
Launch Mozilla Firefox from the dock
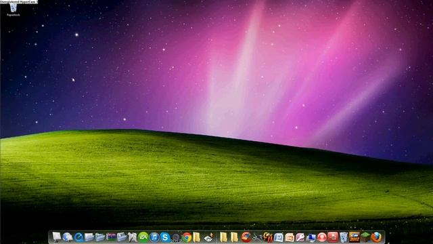[376, 237]
